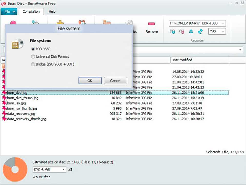Click the eject tray icon
Screen dimensions: 246x185
tap(191, 31)
